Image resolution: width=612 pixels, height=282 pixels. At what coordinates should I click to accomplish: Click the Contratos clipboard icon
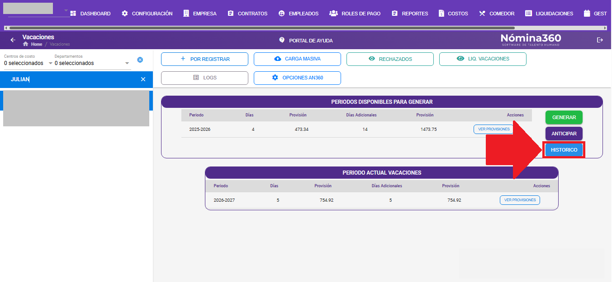coord(231,14)
